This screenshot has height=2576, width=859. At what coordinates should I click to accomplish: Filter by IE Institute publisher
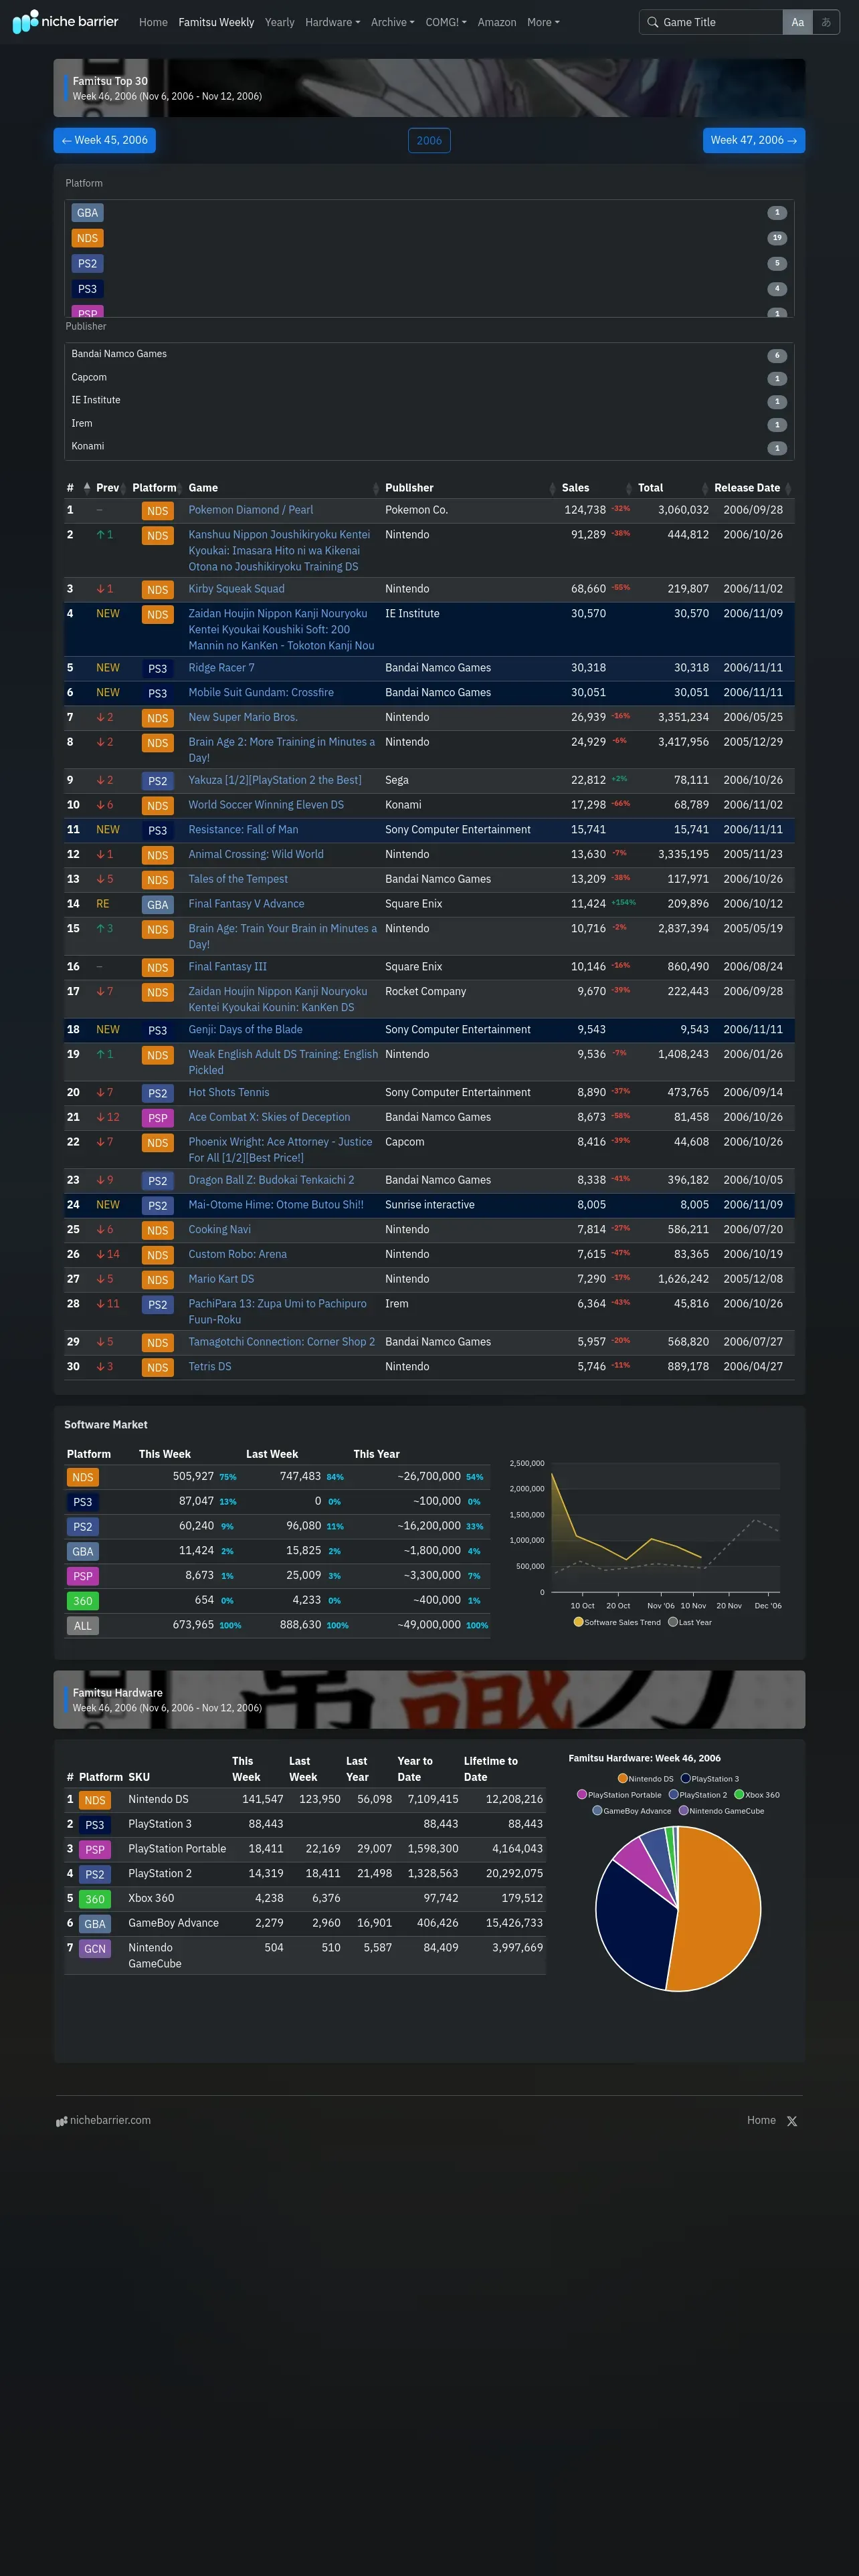(429, 400)
